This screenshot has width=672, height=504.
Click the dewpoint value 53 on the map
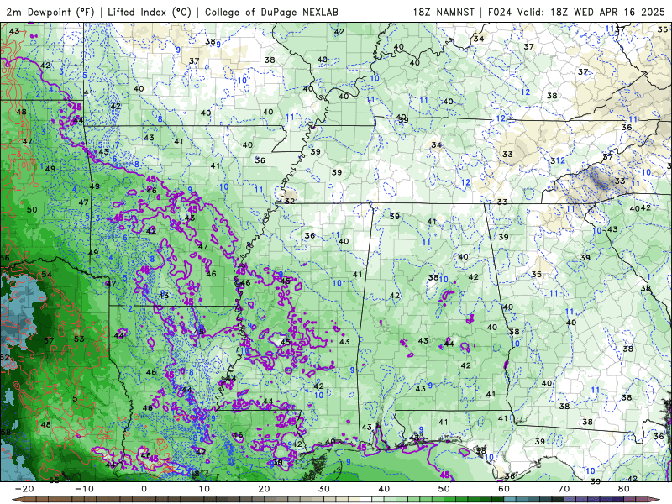79,339
